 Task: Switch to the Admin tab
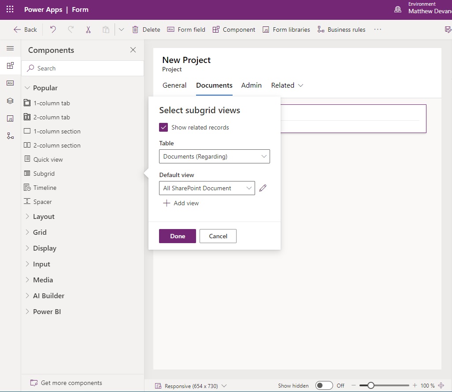tap(252, 85)
